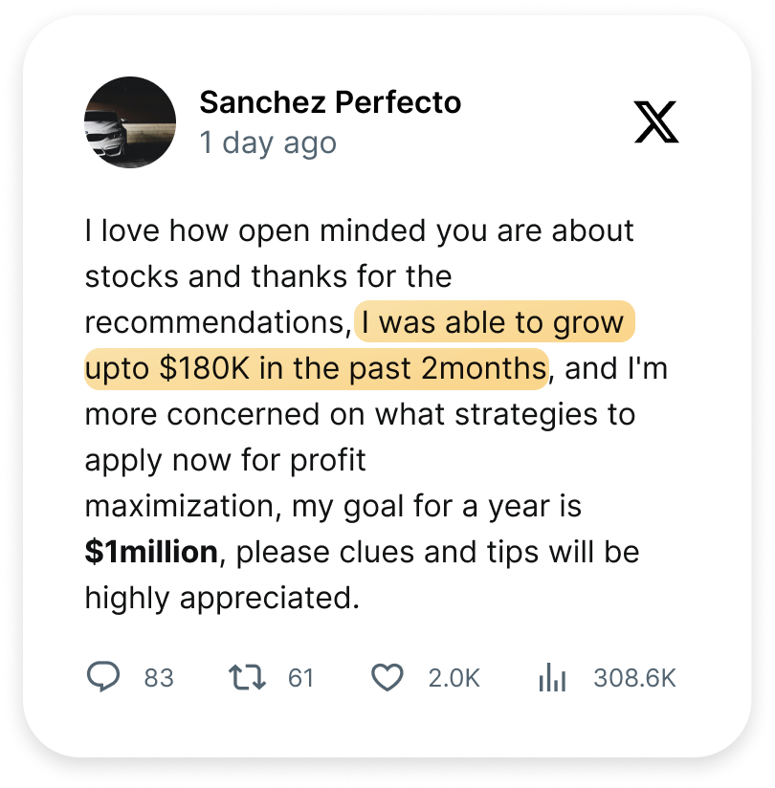
Task: Click 'profit' in 'apply now for profit'
Action: pyautogui.click(x=328, y=460)
